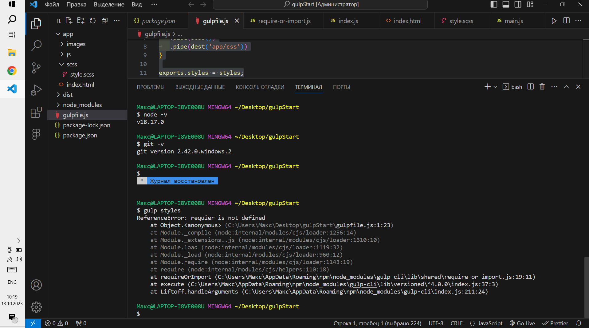Split the terminal pane
589x328 pixels.
coord(530,87)
